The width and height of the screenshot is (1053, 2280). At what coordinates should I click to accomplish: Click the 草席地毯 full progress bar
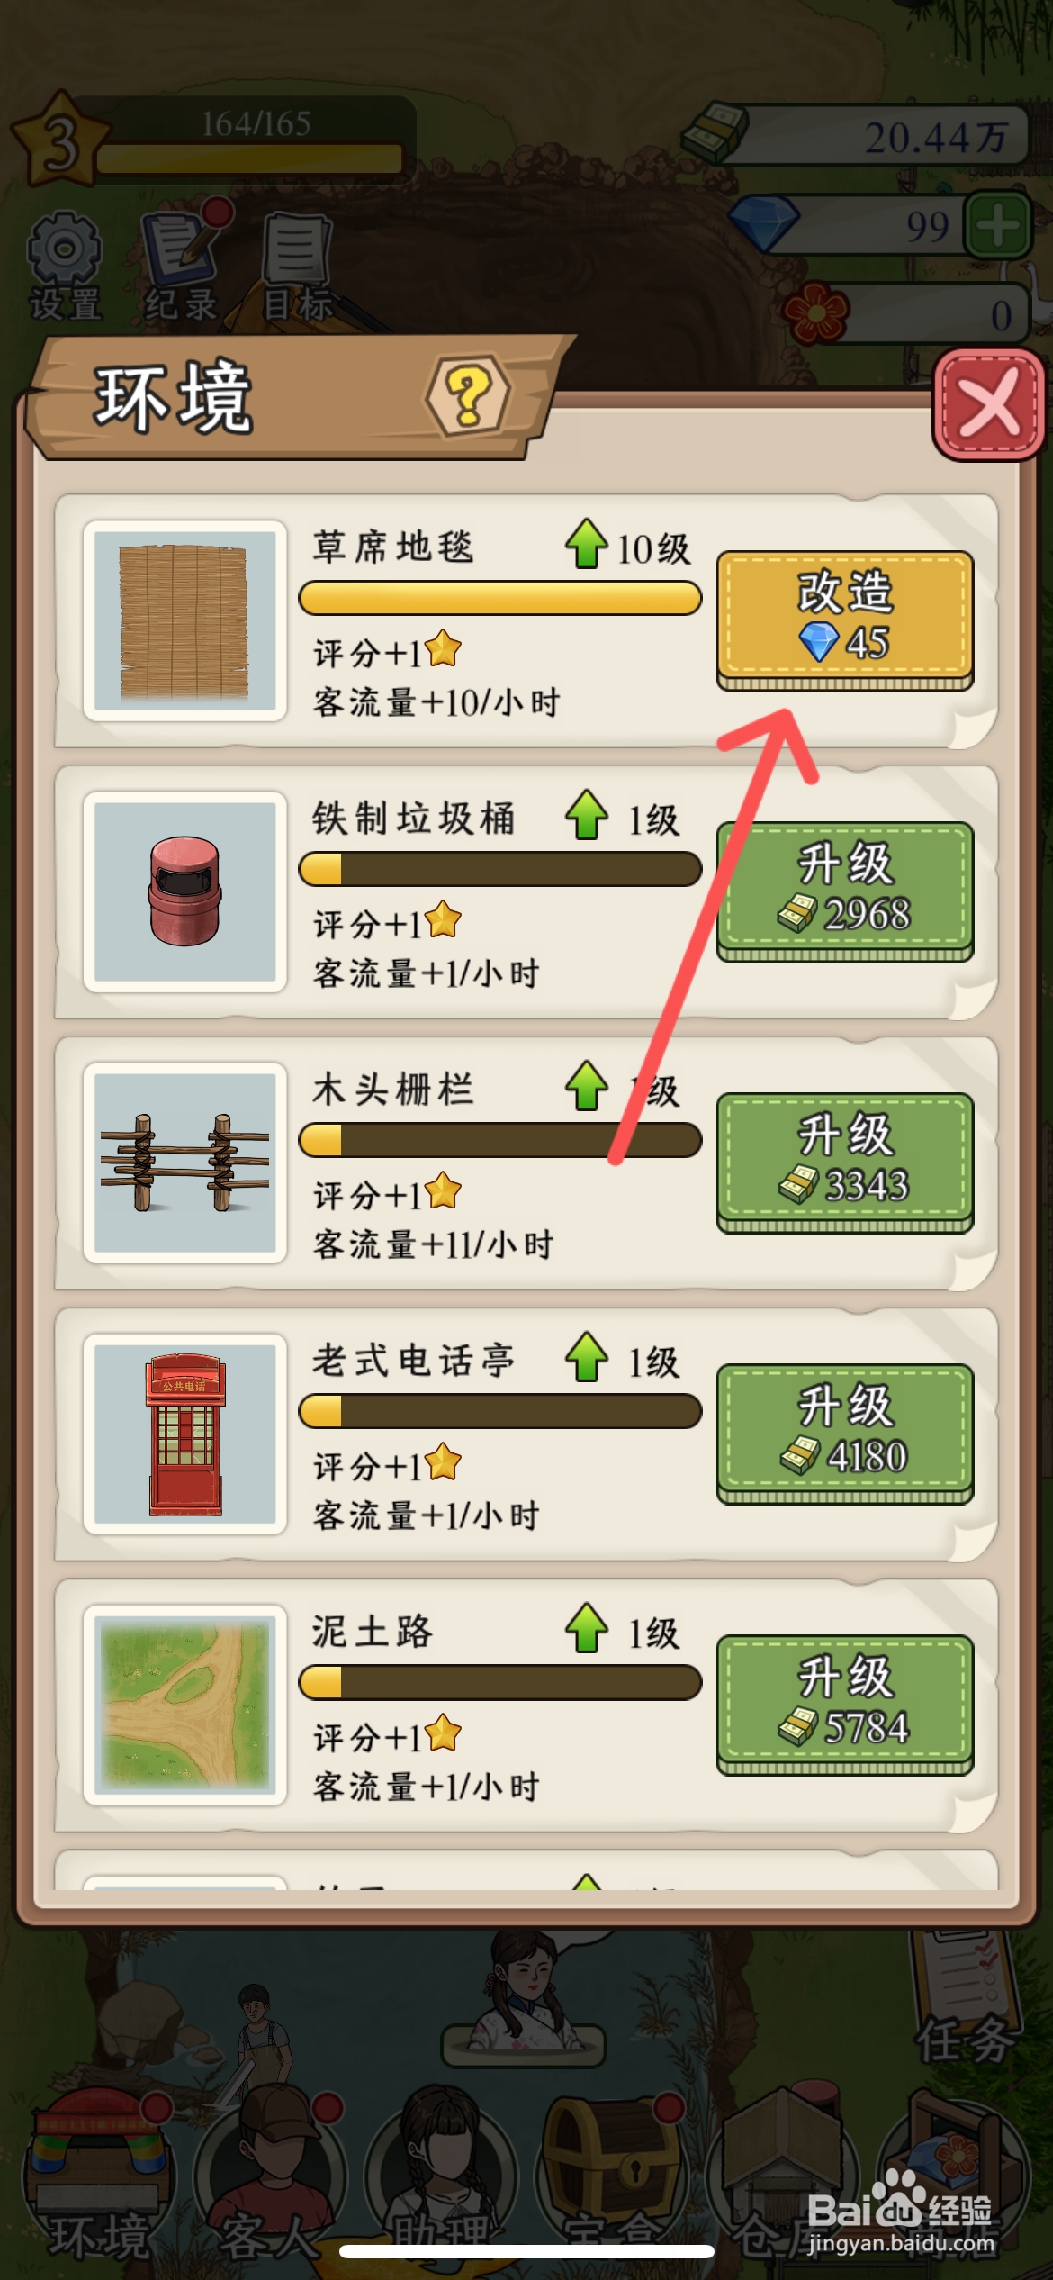pyautogui.click(x=499, y=598)
